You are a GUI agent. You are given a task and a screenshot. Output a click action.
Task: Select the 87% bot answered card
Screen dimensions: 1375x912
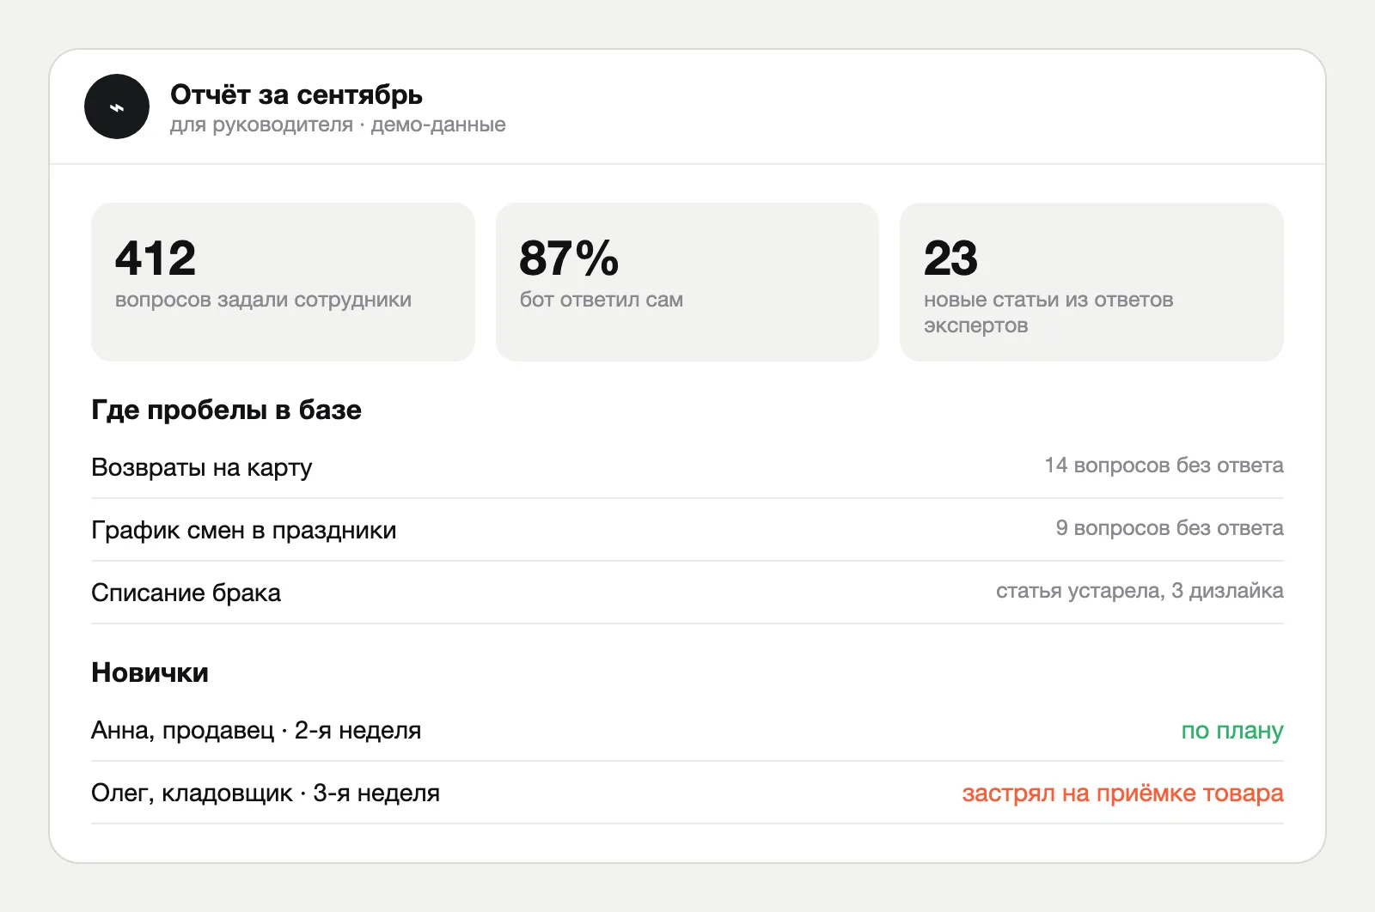pos(687,282)
